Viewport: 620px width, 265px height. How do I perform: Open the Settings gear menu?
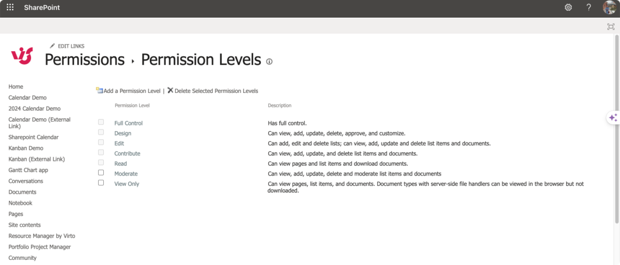click(568, 8)
